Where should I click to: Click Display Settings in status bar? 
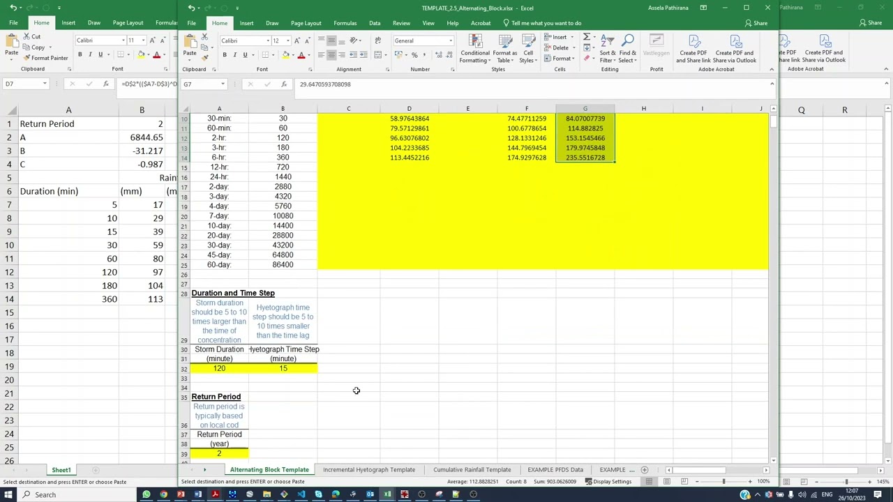pos(607,482)
